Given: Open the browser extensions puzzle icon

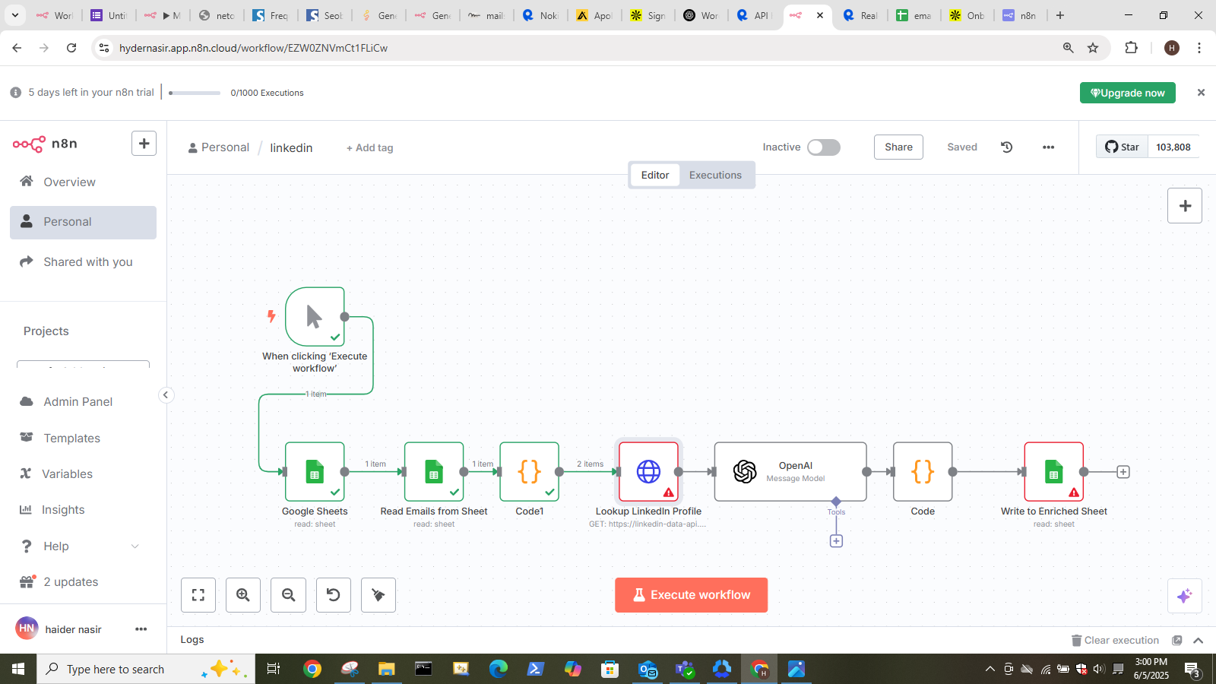Looking at the screenshot, I should click(1131, 48).
